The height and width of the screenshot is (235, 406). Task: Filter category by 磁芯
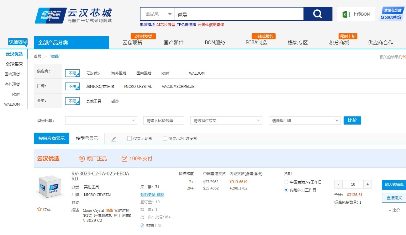tap(115, 101)
